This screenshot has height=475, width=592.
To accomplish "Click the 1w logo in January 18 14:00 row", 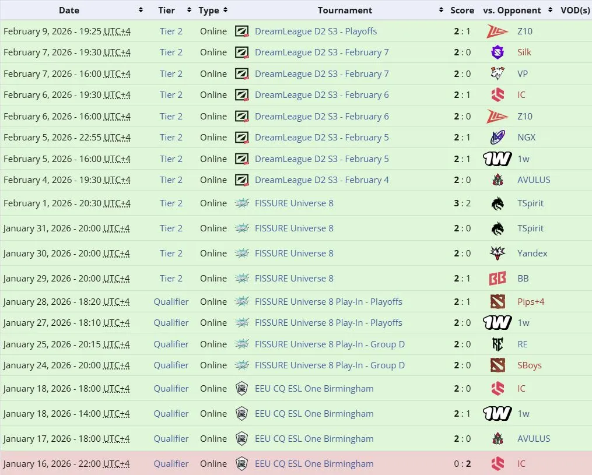I will 498,413.
